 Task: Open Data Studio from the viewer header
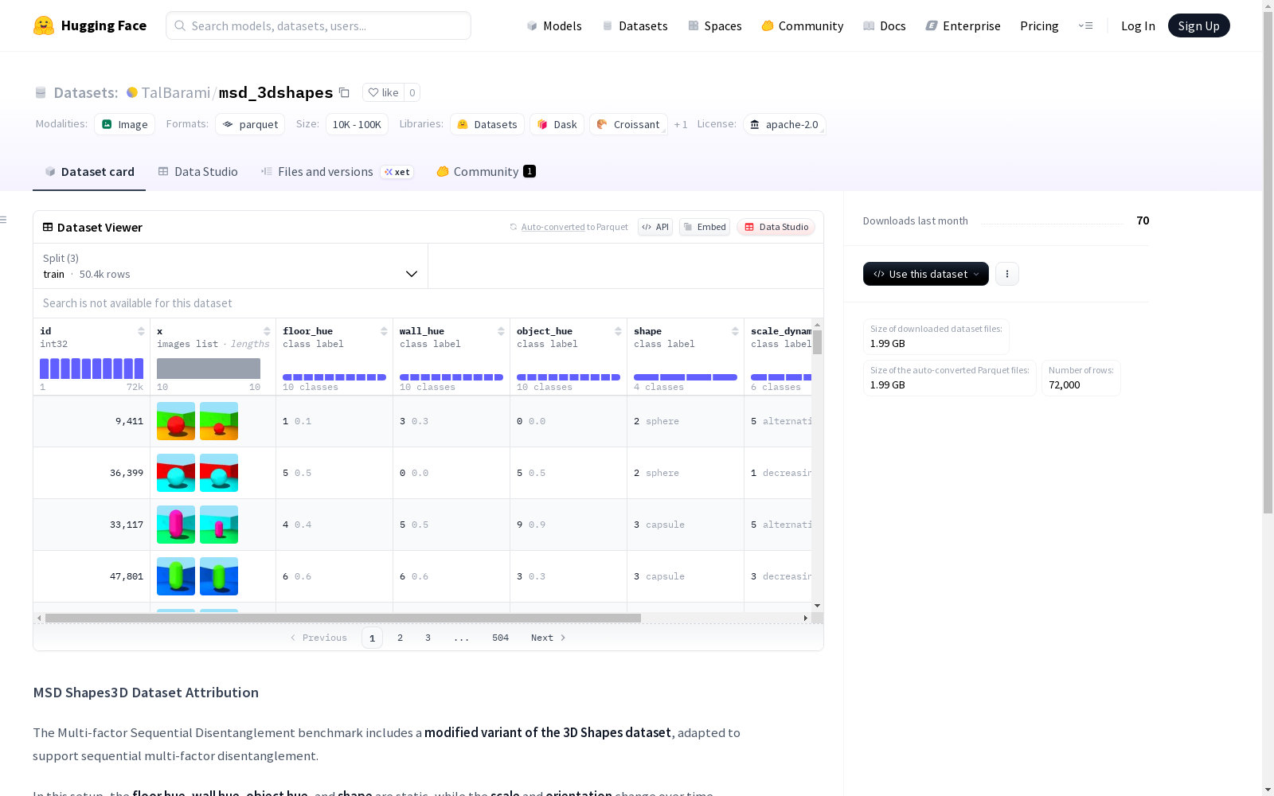tap(776, 227)
